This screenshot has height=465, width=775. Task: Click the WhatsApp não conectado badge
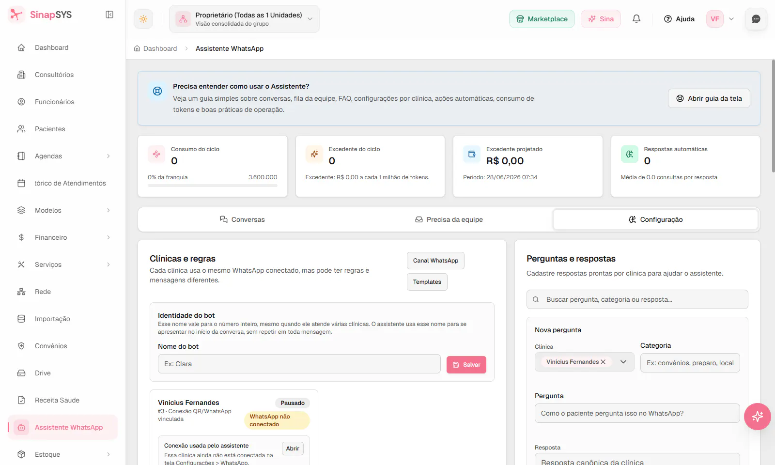(x=277, y=420)
